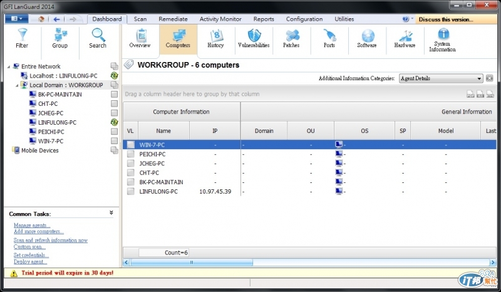Click the Deploy agent link

[x=30, y=262]
